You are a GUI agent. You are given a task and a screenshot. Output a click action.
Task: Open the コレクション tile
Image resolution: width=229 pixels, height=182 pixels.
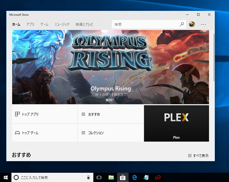[x=110, y=133]
